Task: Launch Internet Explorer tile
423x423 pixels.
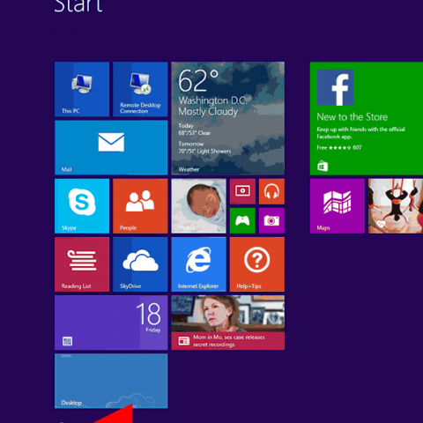Action: click(x=198, y=264)
